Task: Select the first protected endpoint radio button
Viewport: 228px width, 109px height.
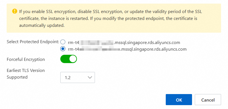Action: point(63,42)
